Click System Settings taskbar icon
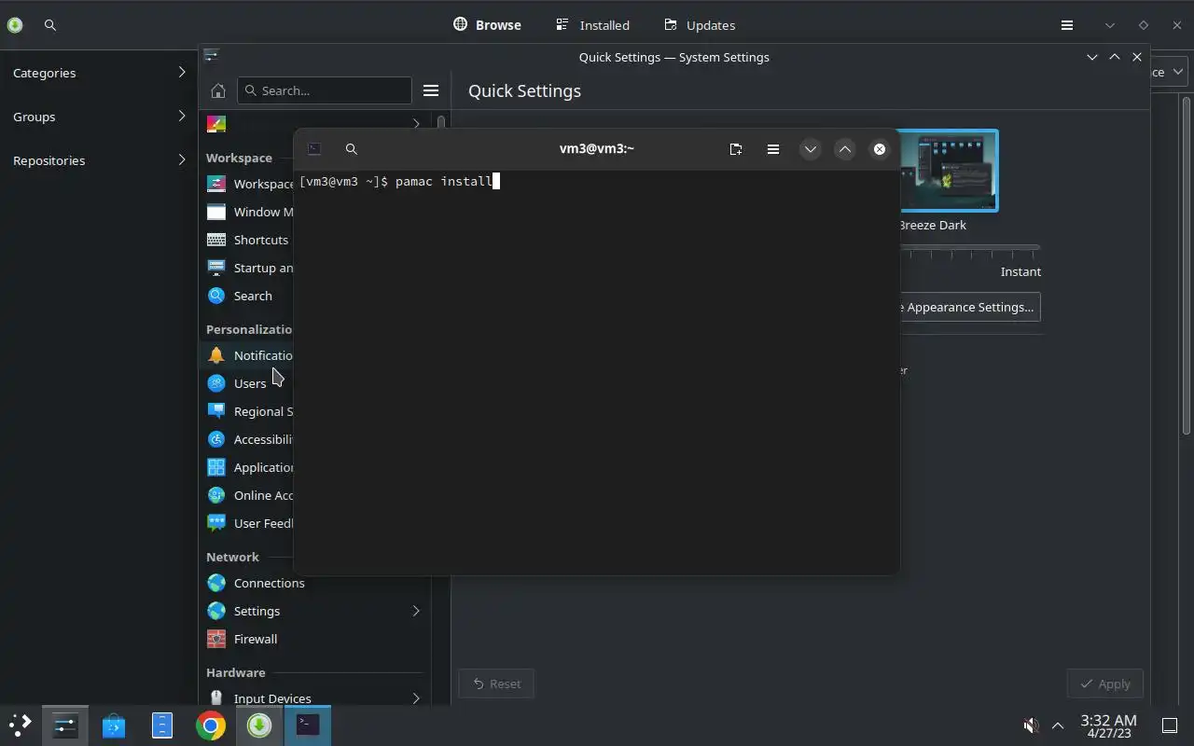The image size is (1194, 746). (x=65, y=725)
